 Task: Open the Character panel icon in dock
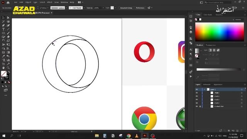[x=191, y=49]
